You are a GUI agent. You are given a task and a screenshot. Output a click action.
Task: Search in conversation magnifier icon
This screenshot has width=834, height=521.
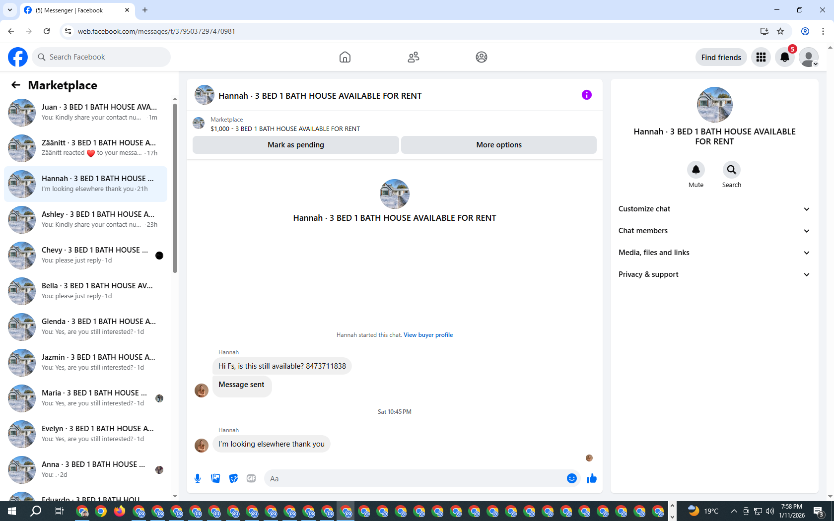point(732,170)
